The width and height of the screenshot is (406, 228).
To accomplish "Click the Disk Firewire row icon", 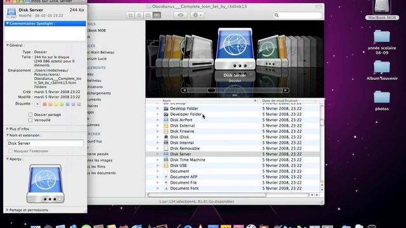I will pos(166,131).
